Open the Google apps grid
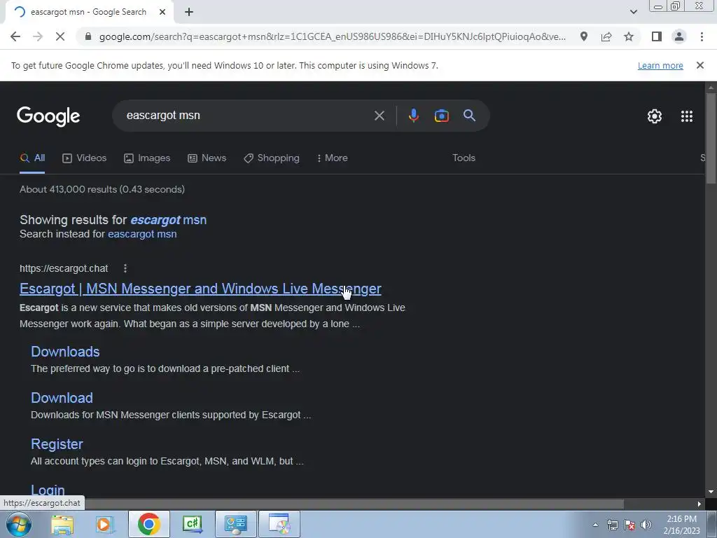717x538 pixels. tap(686, 116)
